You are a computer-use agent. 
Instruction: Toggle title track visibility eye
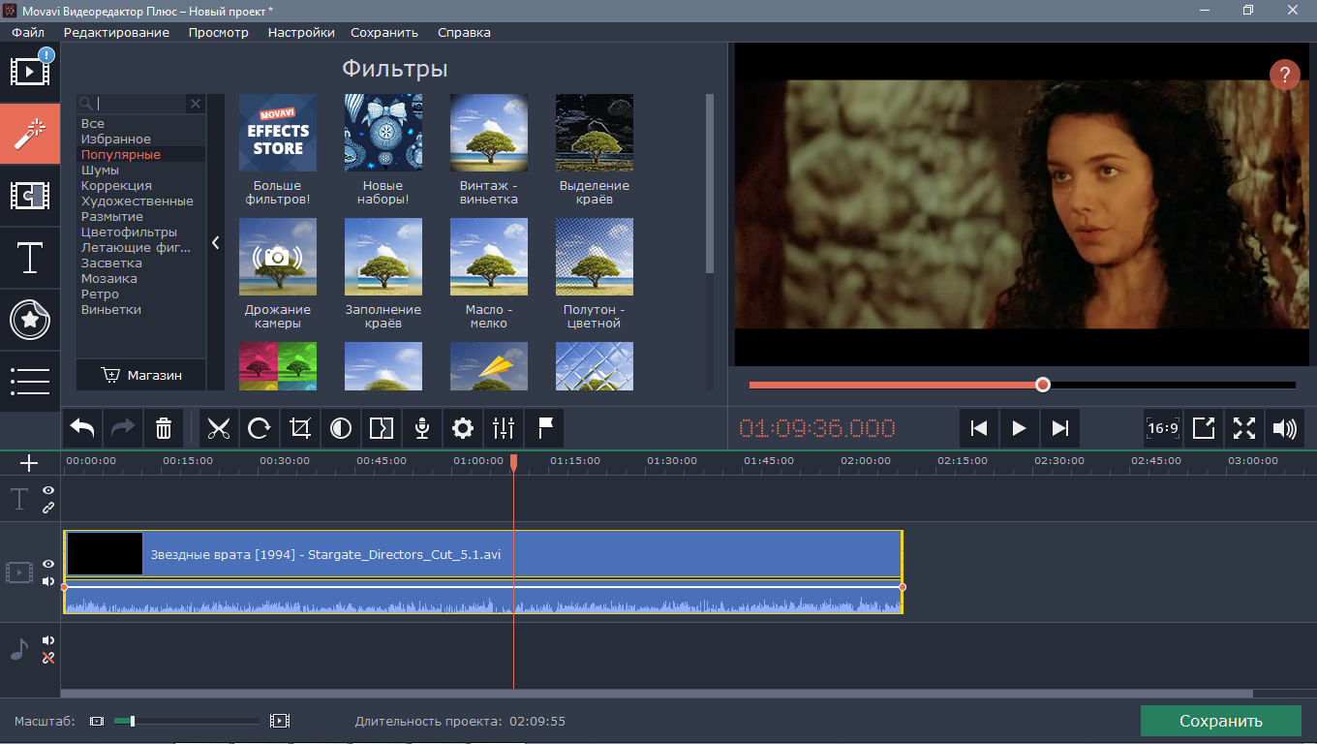(48, 491)
